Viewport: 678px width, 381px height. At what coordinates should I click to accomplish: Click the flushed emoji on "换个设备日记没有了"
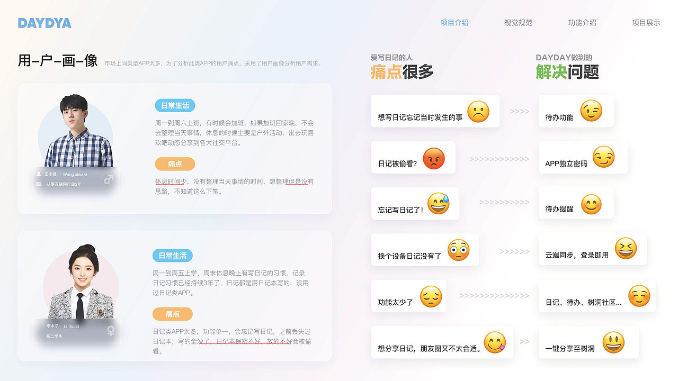pyautogui.click(x=459, y=249)
